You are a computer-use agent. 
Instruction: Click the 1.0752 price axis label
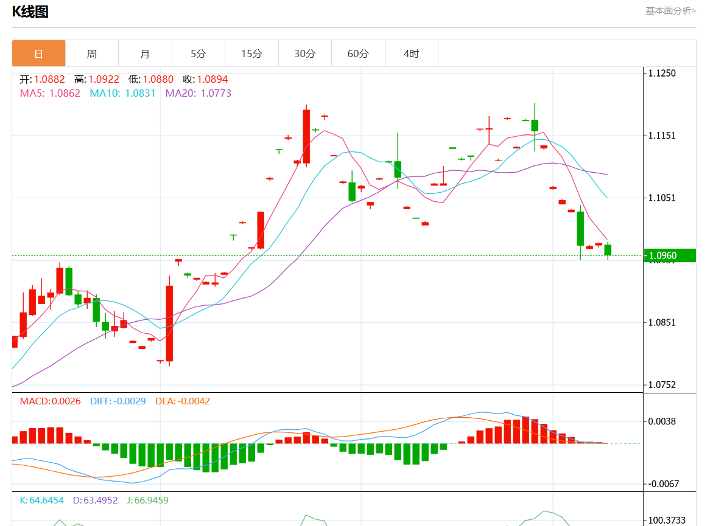tap(662, 385)
